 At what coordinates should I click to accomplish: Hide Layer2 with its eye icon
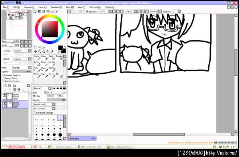(x=4, y=95)
